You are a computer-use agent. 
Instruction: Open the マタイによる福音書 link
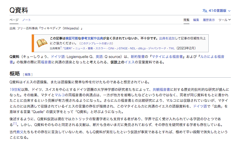pyautogui.click(x=167, y=57)
